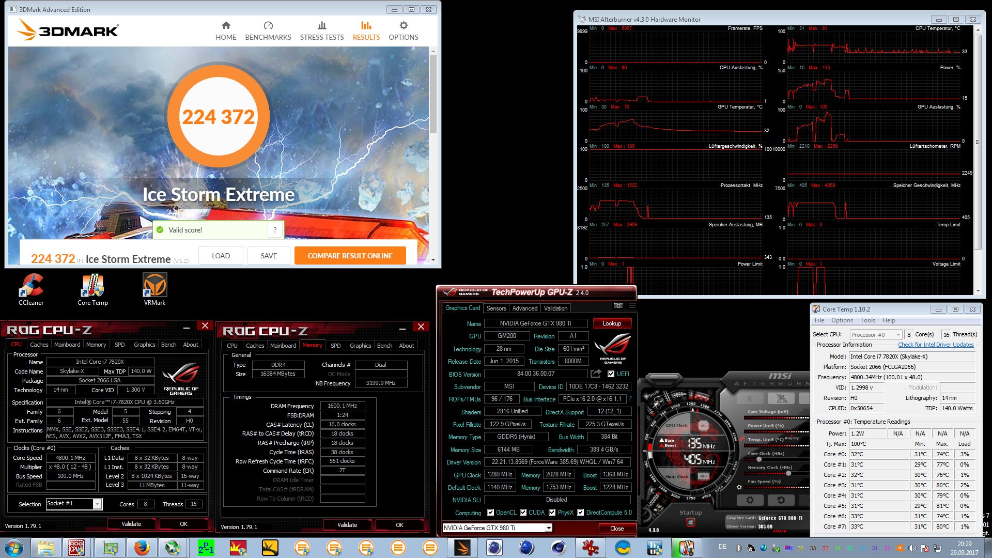The height and width of the screenshot is (558, 992).
Task: Open the Tools menu in Core Temp
Action: tap(867, 320)
